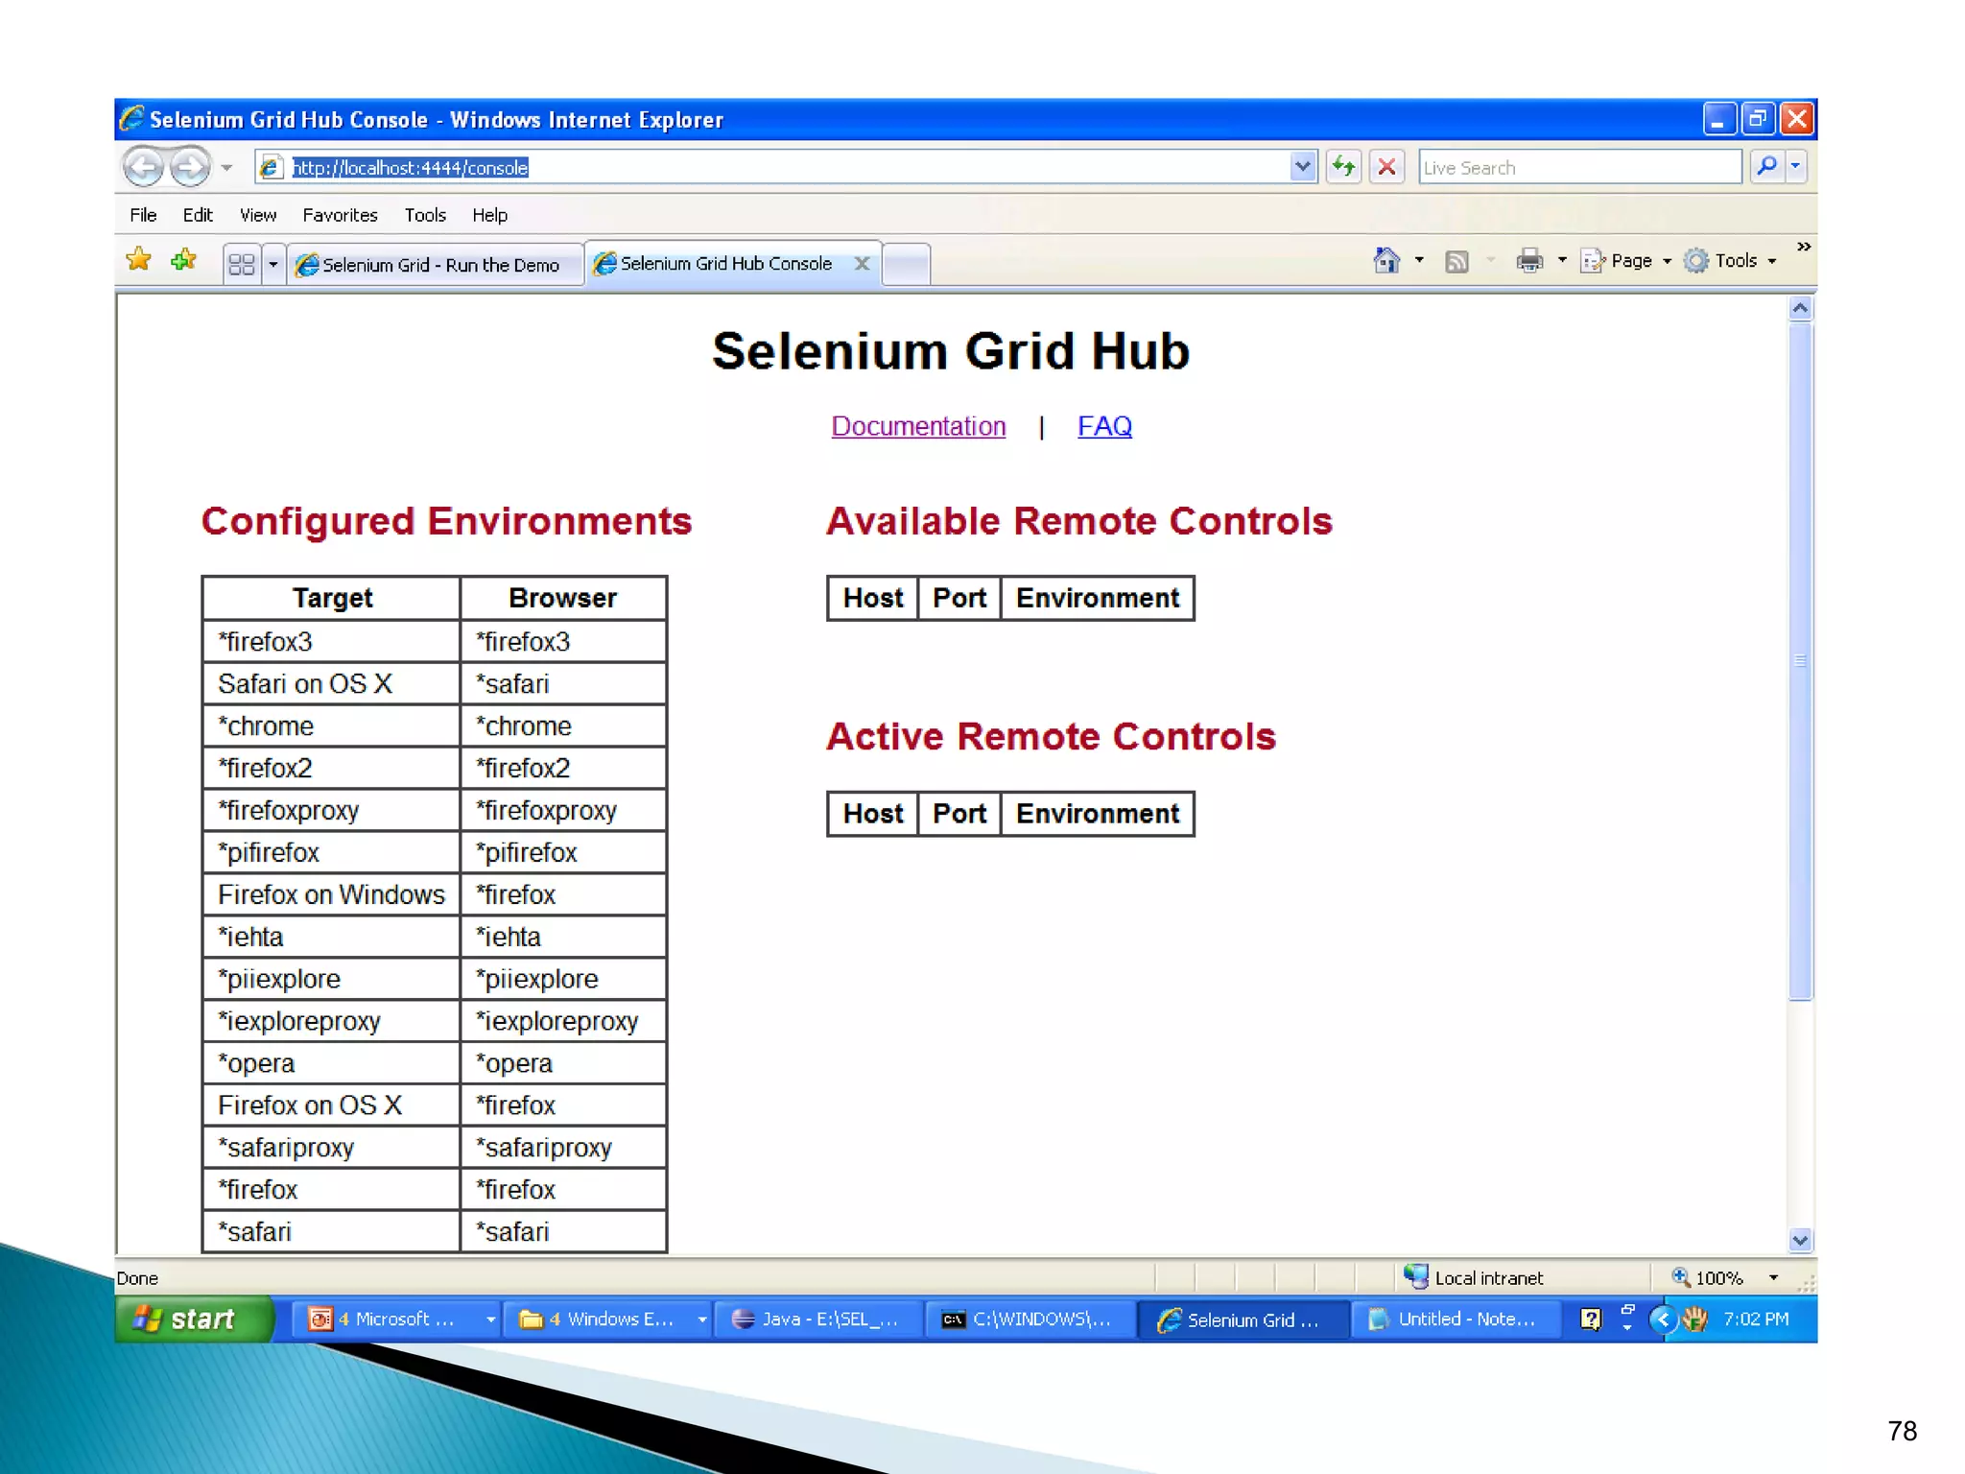Image resolution: width=1965 pixels, height=1474 pixels.
Task: Click the Stop loading red X icon
Action: [x=1386, y=167]
